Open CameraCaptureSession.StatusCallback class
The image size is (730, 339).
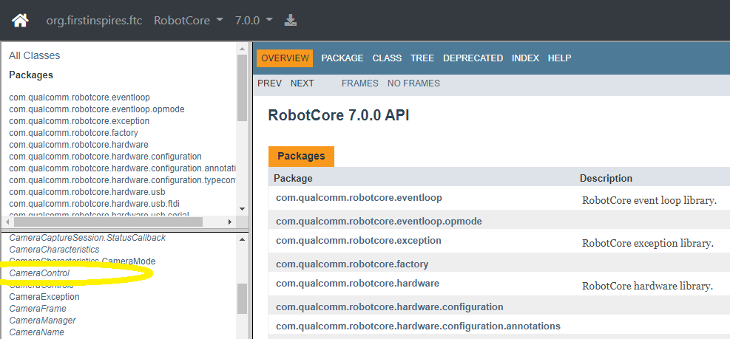(x=87, y=238)
